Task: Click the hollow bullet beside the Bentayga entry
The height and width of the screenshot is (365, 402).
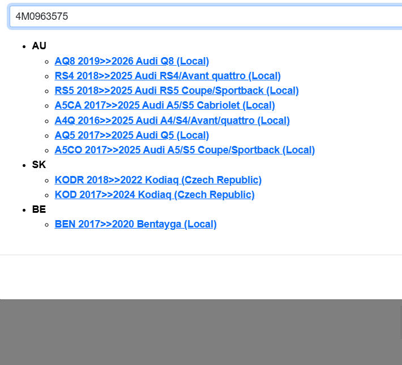Action: click(x=47, y=225)
